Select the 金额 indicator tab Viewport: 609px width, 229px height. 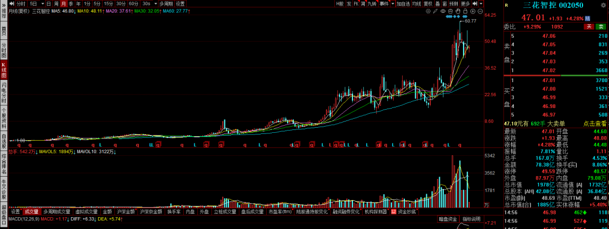(x=108, y=212)
